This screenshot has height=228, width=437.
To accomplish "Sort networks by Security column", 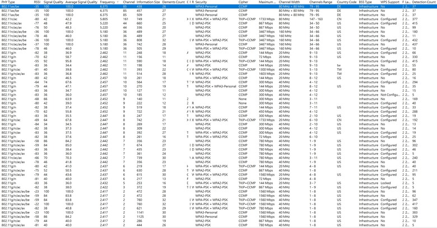I will coord(201,2).
